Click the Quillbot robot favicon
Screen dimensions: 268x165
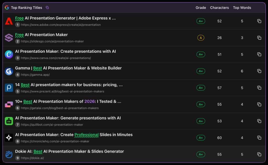tap(9, 121)
